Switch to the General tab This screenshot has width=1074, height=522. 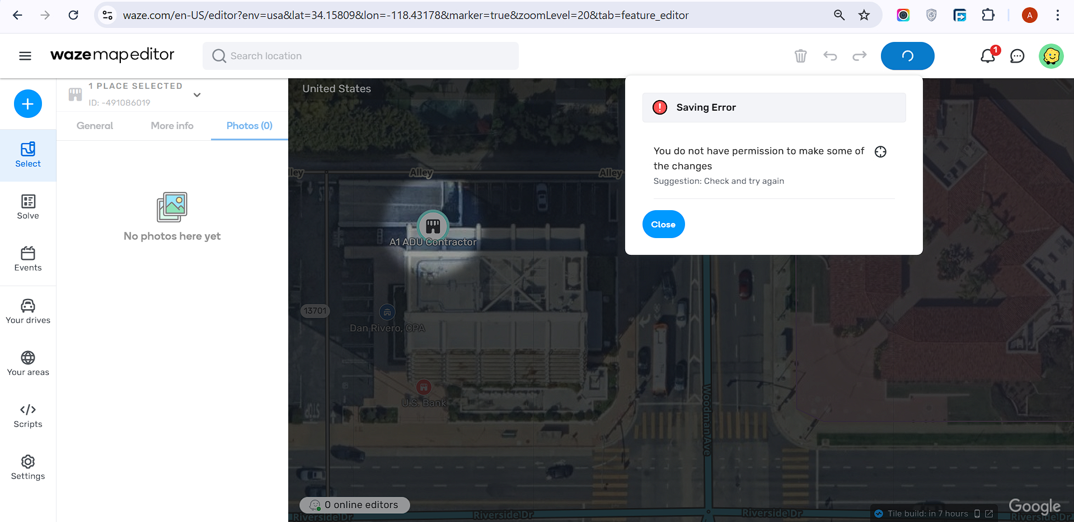pyautogui.click(x=95, y=126)
